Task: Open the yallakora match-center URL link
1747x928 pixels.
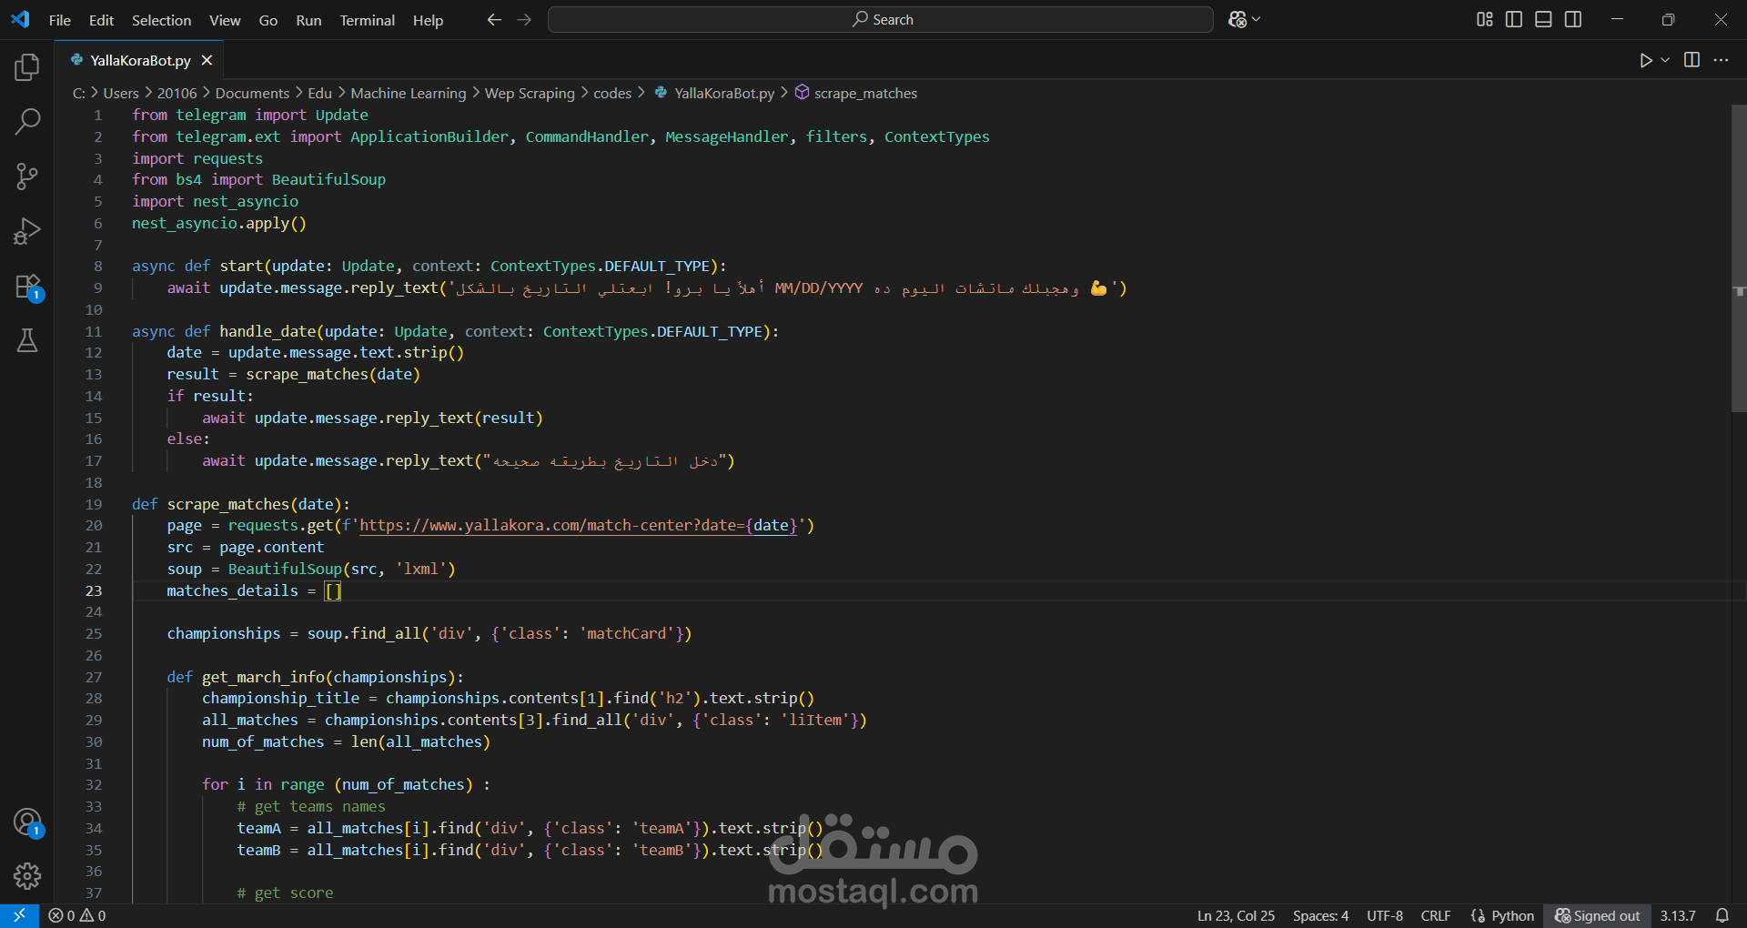Action: 579,525
